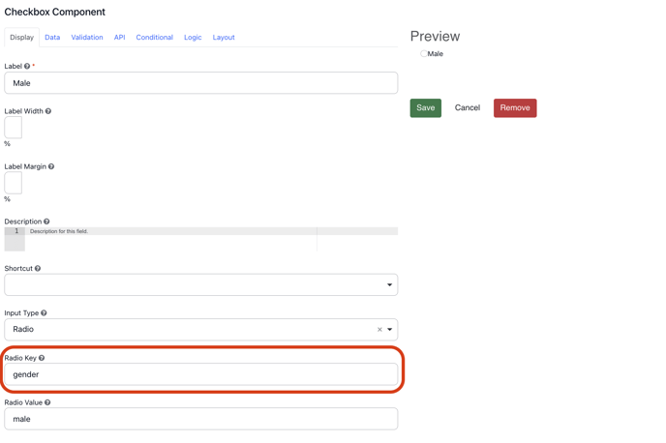Focus the Radio Key input field
666x443 pixels.
pos(200,374)
